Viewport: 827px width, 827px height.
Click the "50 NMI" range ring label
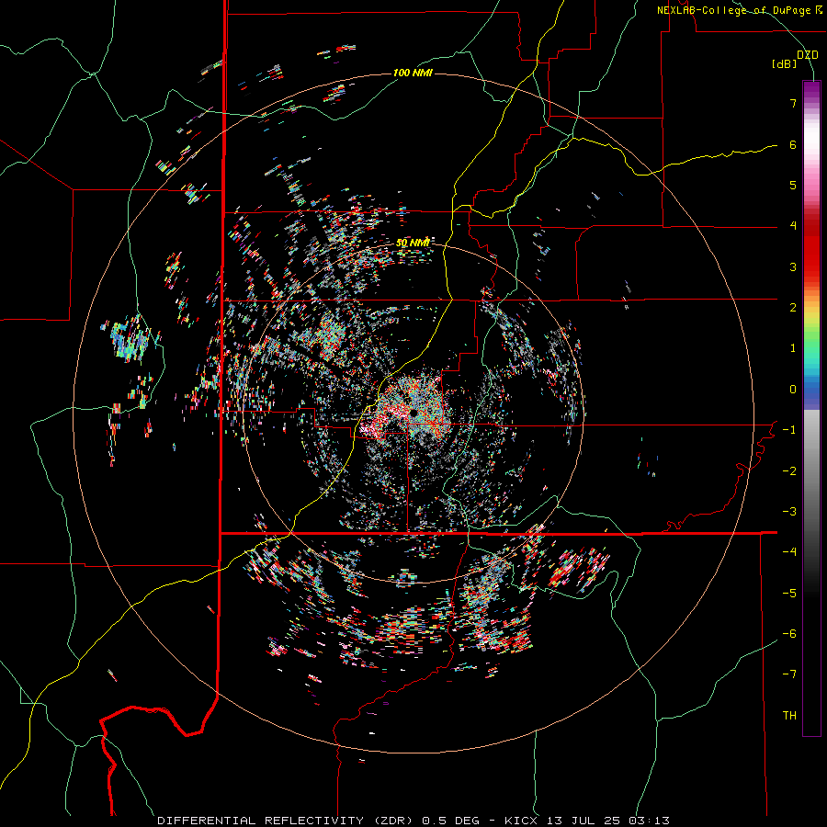click(x=413, y=243)
